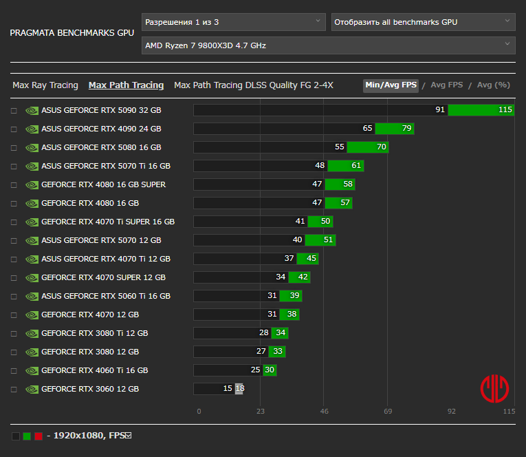Click the ASUS RTX 5070 Ti FPS bar
526x457 pixels.
tap(278, 166)
